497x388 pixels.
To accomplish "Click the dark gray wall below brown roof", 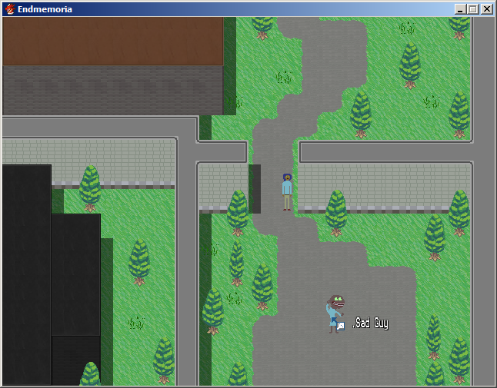I will 112,89.
